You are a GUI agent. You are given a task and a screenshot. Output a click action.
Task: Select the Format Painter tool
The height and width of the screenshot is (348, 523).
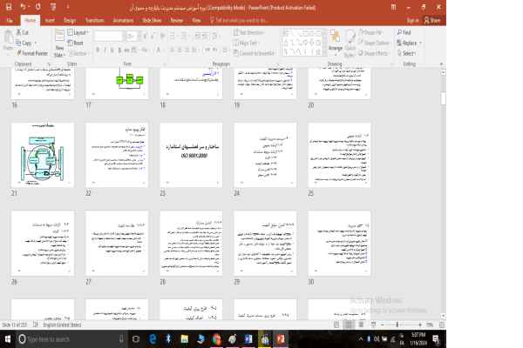coord(32,52)
